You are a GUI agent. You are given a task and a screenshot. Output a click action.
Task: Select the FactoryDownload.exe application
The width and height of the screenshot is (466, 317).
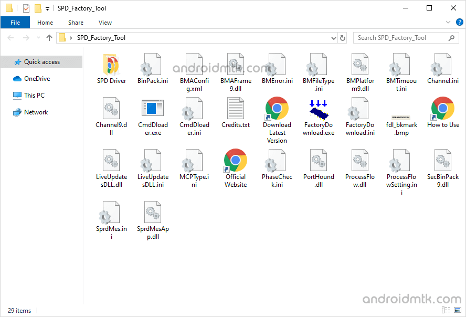coord(319,117)
